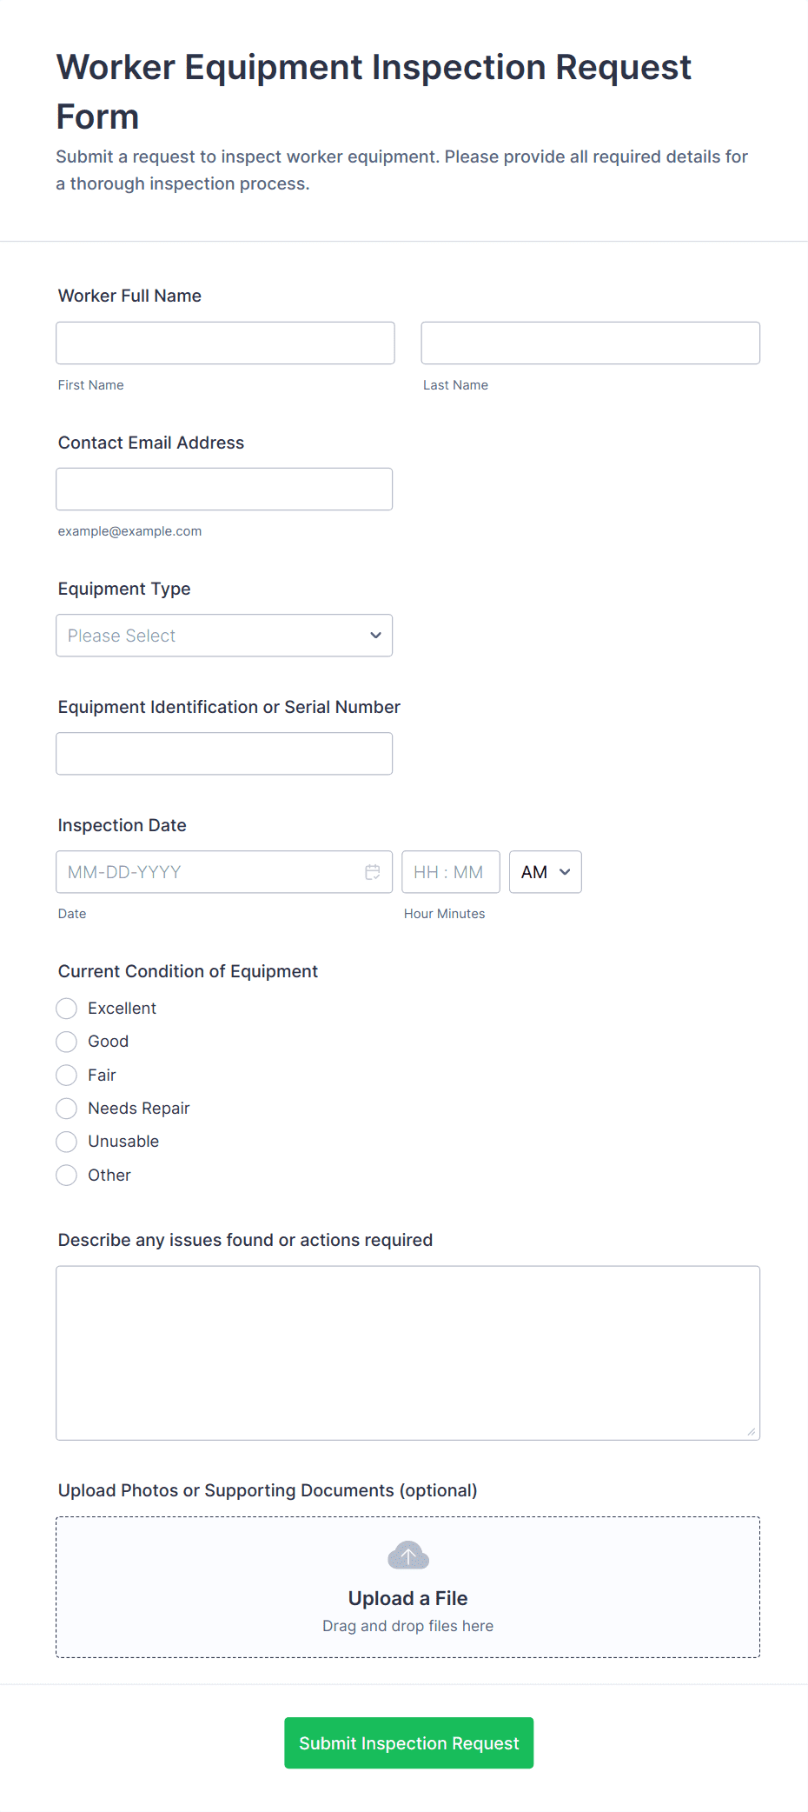Click the Serial Number input box
The image size is (808, 1812).
tap(224, 754)
